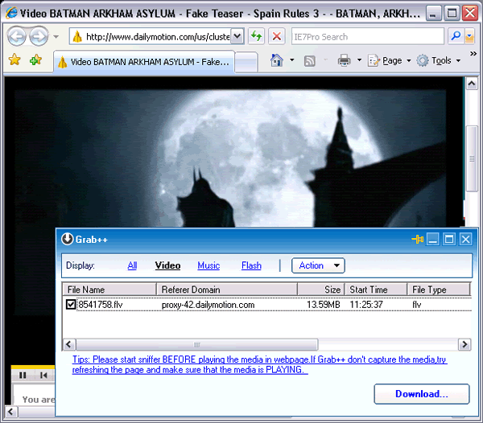This screenshot has height=423, width=483.
Task: Pause the video player
Action: click(23, 375)
